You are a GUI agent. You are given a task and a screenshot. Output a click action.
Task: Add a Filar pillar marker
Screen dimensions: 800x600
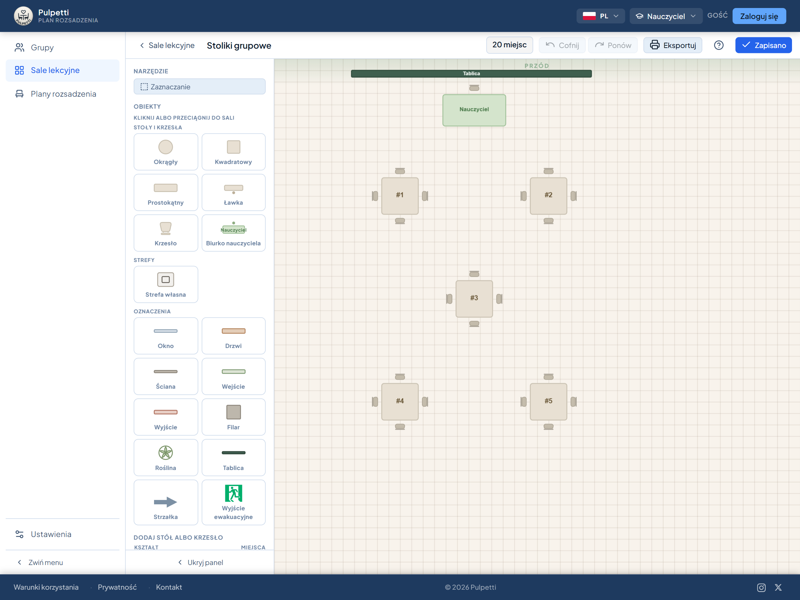tap(233, 417)
